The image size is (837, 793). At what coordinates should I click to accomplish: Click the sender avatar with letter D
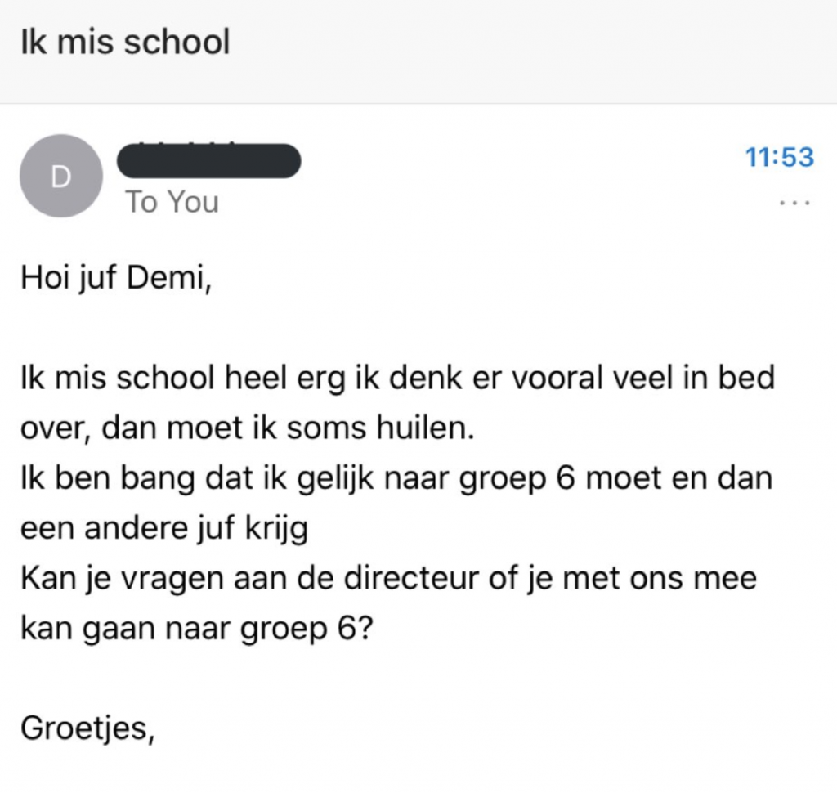(x=61, y=176)
